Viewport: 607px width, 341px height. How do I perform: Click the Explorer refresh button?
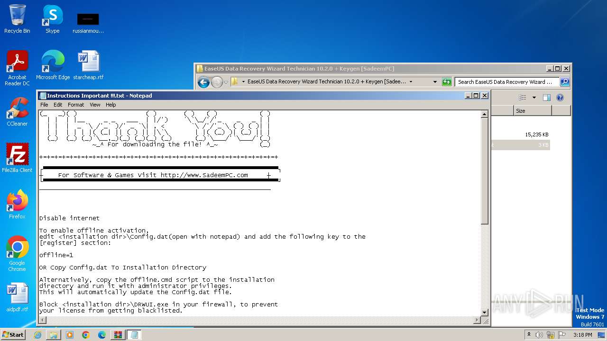coord(447,82)
